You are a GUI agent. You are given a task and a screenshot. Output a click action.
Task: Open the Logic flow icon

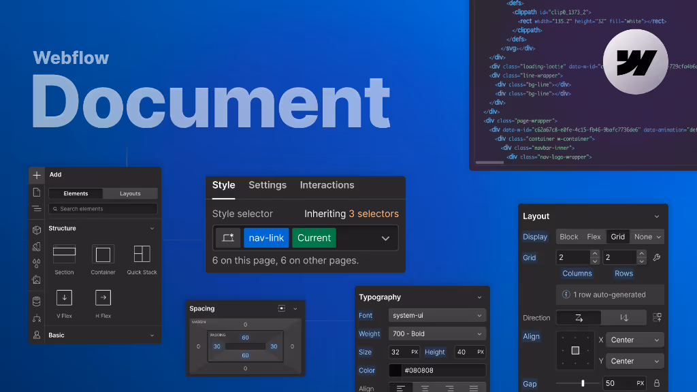coord(37,318)
